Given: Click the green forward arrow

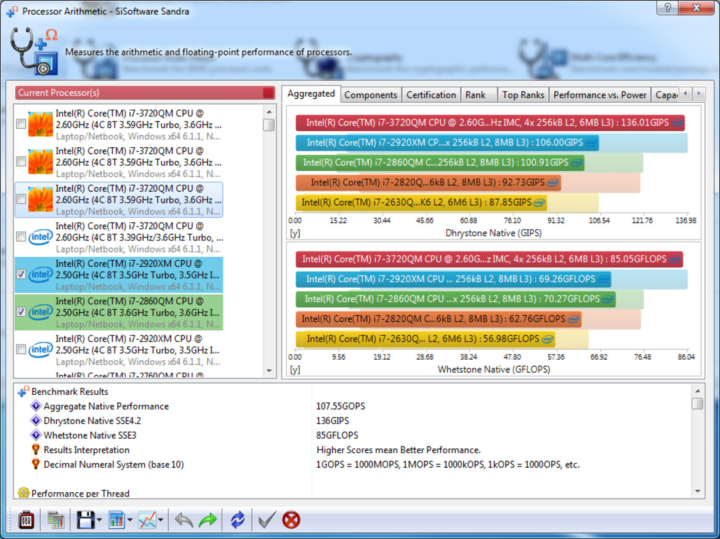Looking at the screenshot, I should (x=208, y=520).
